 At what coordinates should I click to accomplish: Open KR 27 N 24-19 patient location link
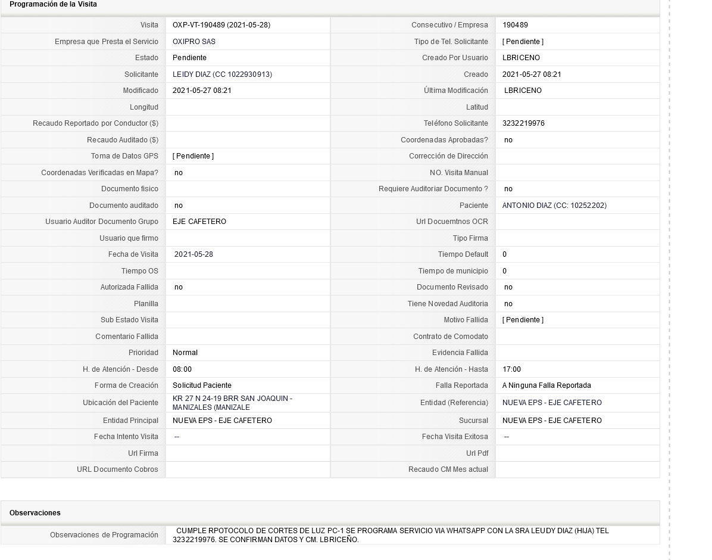tap(232, 403)
